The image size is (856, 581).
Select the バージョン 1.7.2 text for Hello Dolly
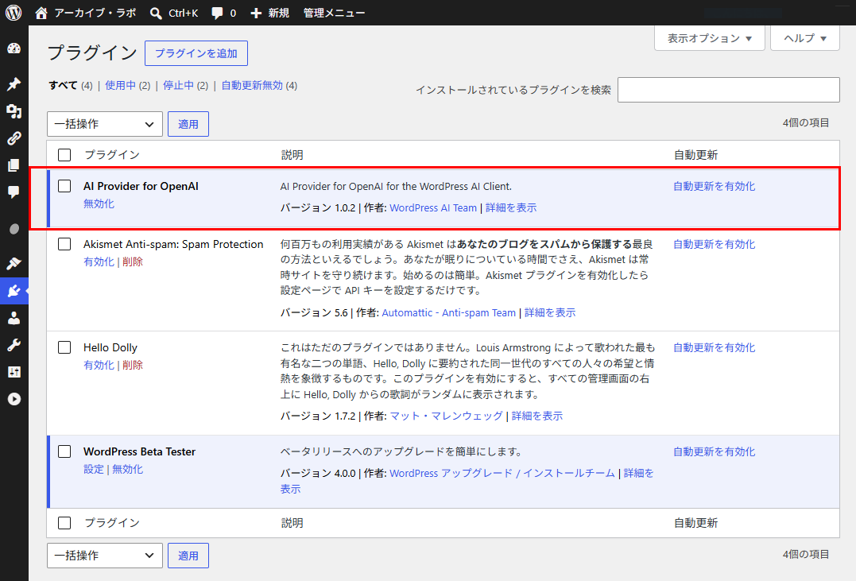[318, 416]
